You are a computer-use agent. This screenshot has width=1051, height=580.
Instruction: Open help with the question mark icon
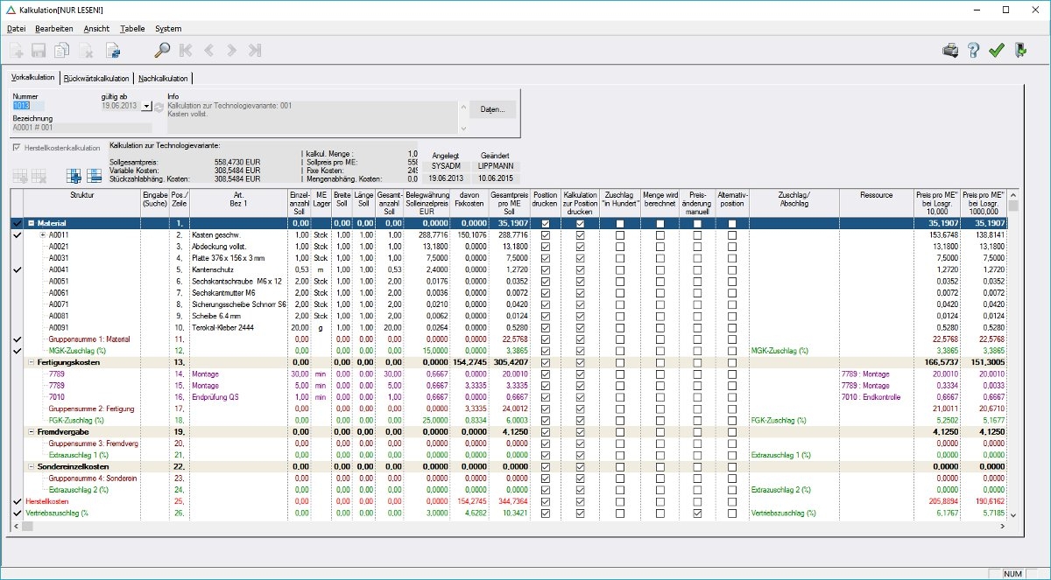point(973,51)
